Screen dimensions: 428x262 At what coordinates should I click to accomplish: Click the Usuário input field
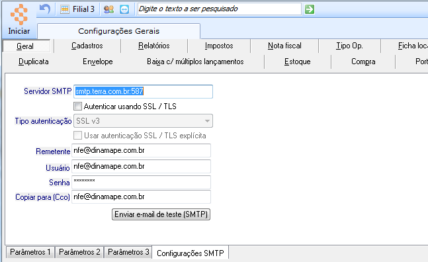pyautogui.click(x=141, y=166)
